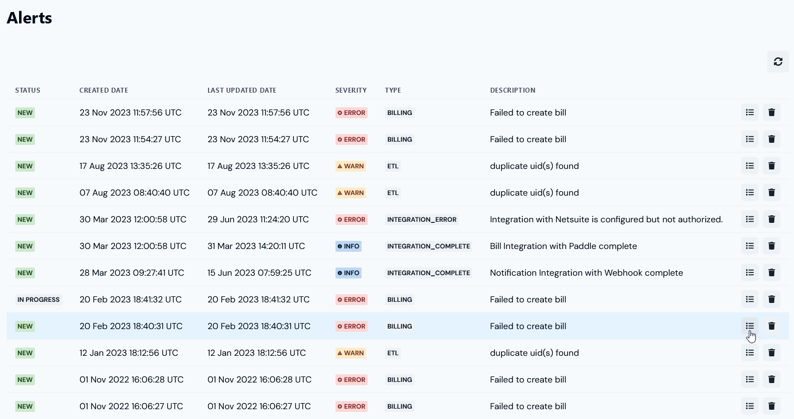Open details of Webhook notification integration alert

[x=750, y=273]
